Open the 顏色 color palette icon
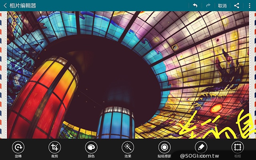The image size is (256, 160). click(91, 147)
